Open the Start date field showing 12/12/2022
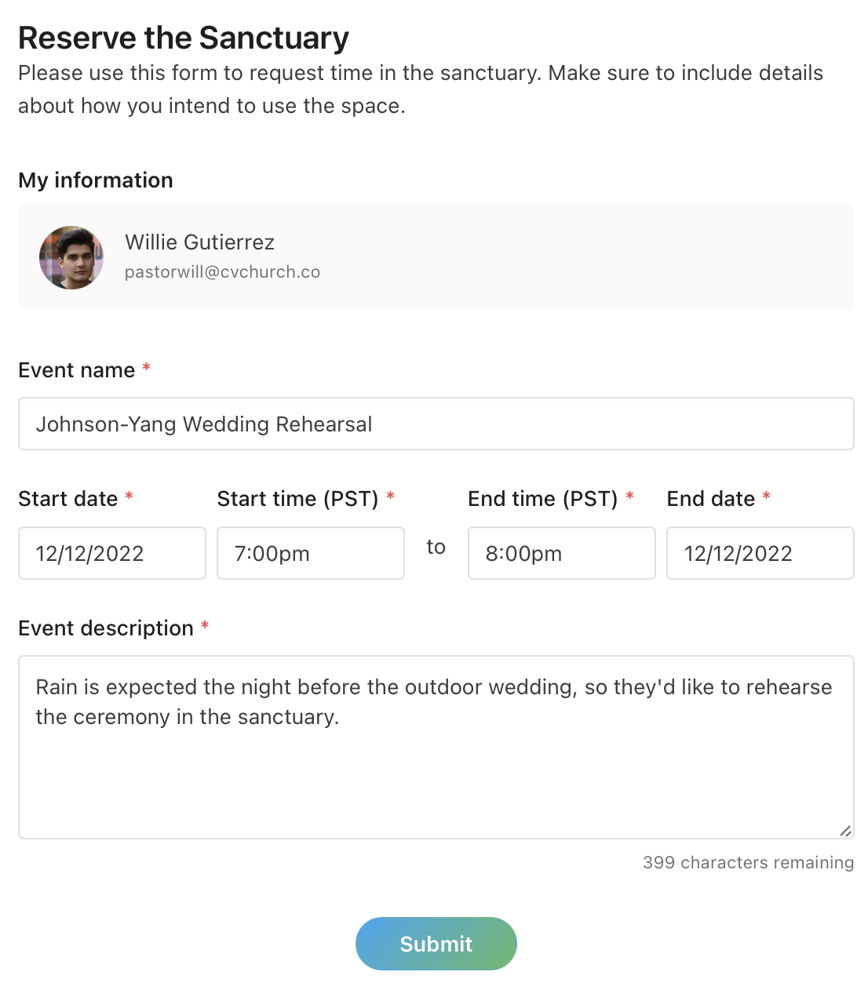The image size is (868, 990). tap(112, 553)
